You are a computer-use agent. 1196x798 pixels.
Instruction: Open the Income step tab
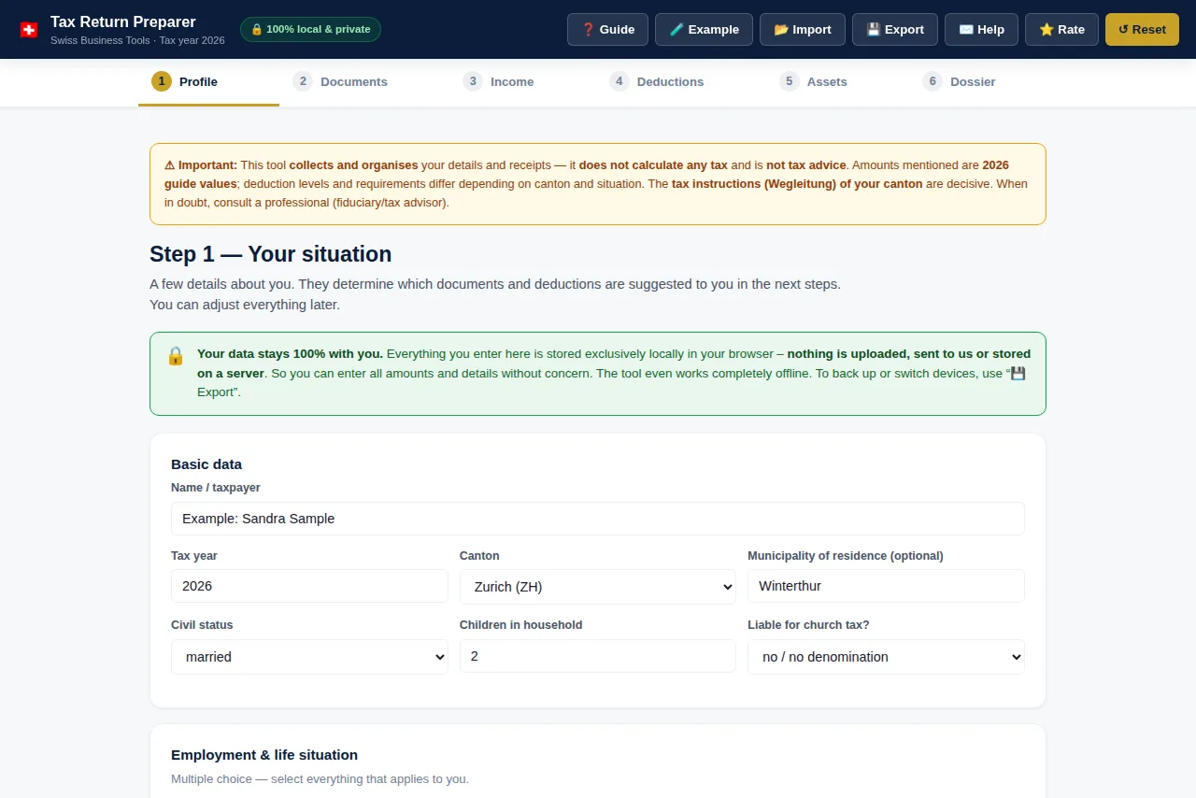coord(498,82)
